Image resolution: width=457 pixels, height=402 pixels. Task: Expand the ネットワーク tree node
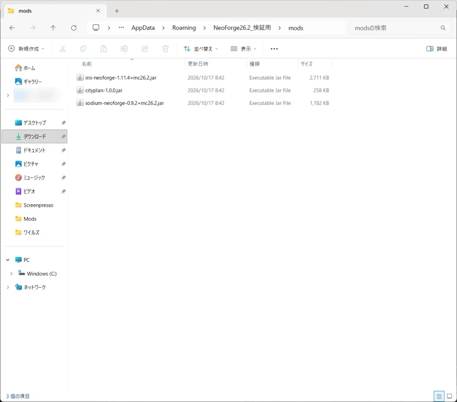(8, 287)
